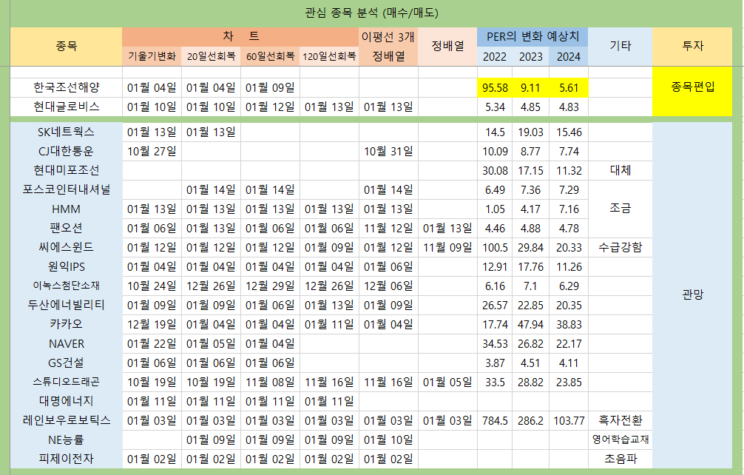Screen dimensions: 744x475
Task: Select the 한국조선해양 stock name cell
Action: point(67,88)
